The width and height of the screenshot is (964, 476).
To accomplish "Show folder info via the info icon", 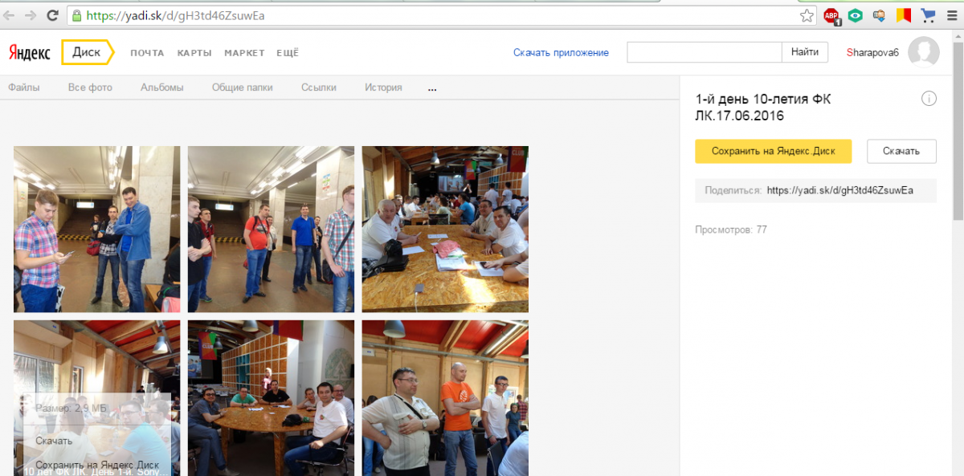I will tap(929, 99).
